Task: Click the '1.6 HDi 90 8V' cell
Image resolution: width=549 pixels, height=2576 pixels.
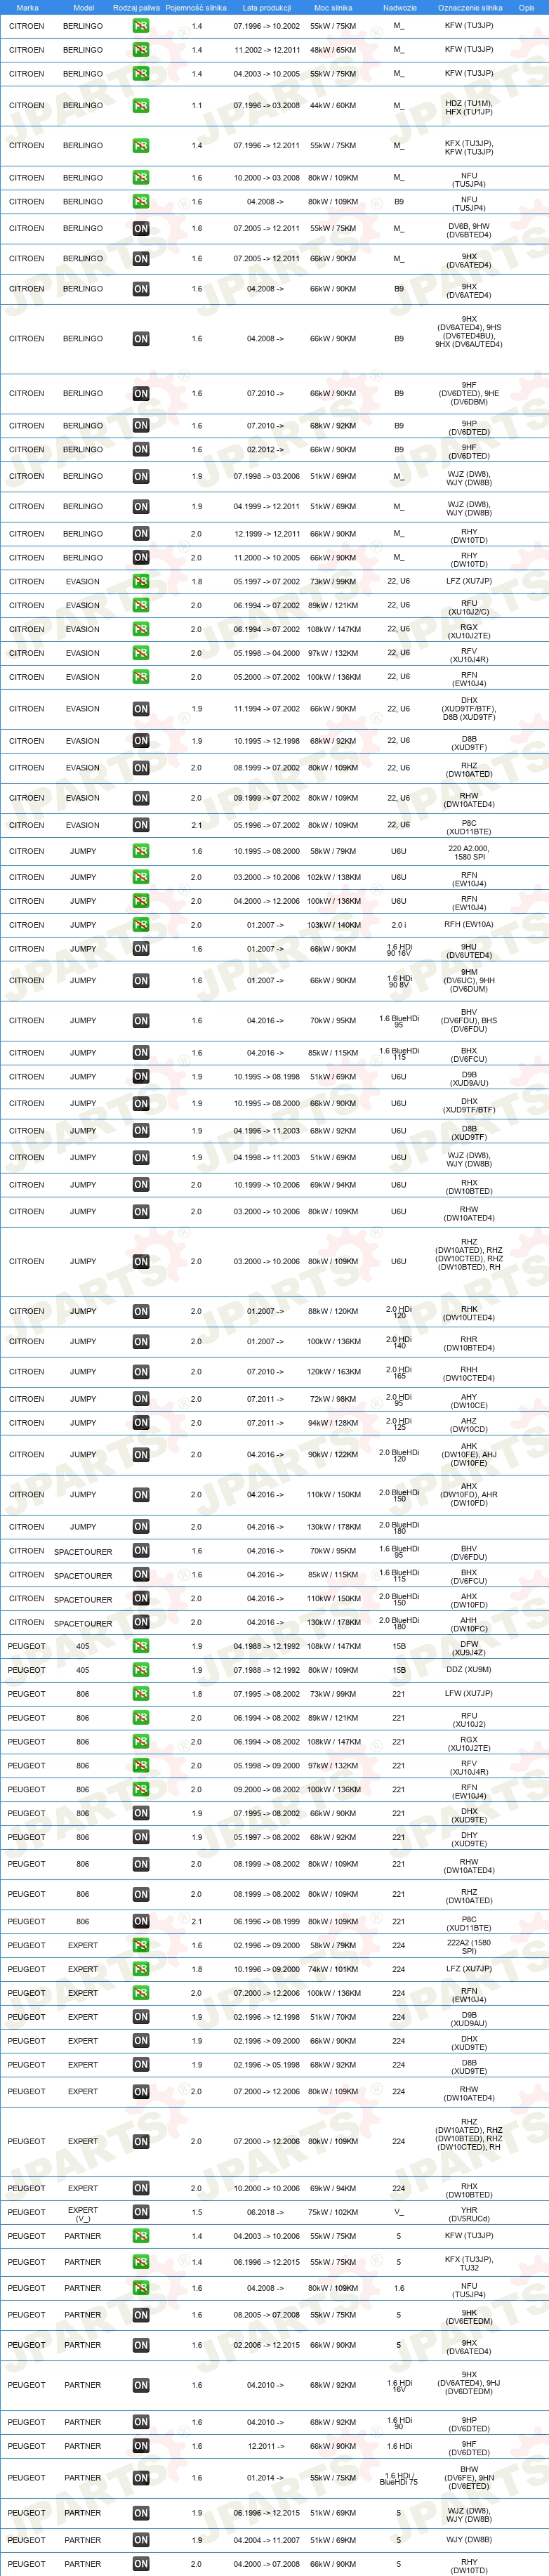Action: pos(399,981)
